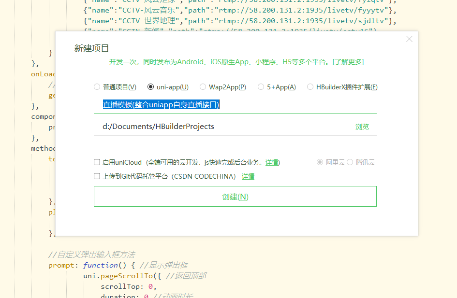Image resolution: width=457 pixels, height=298 pixels.
Task: Click the prompt: function() code line
Action: [x=118, y=265]
